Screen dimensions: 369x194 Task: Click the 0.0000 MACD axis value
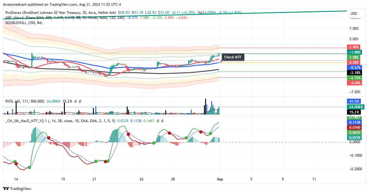(x=355, y=142)
